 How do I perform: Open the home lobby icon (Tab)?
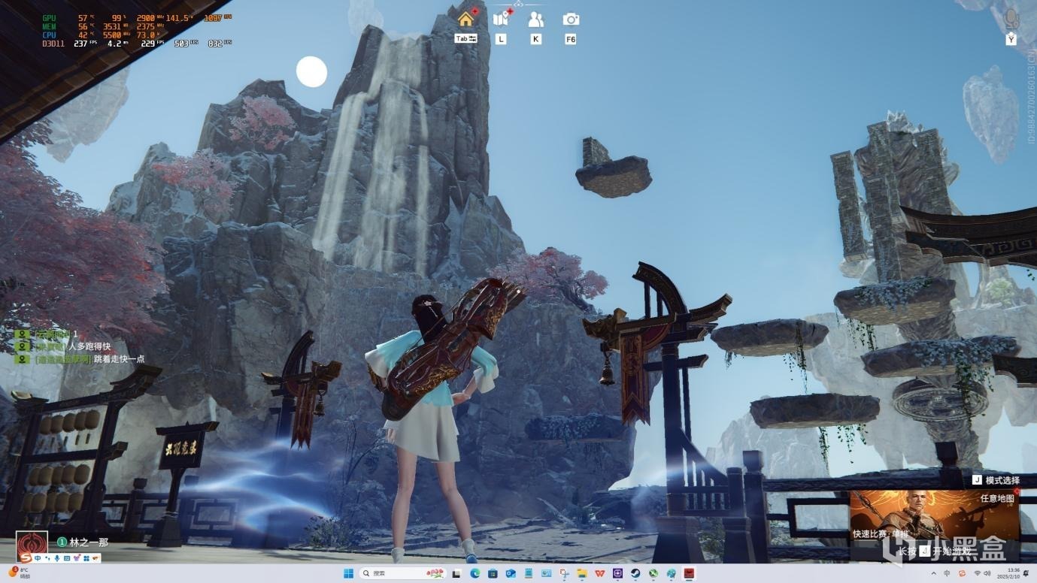pos(465,19)
